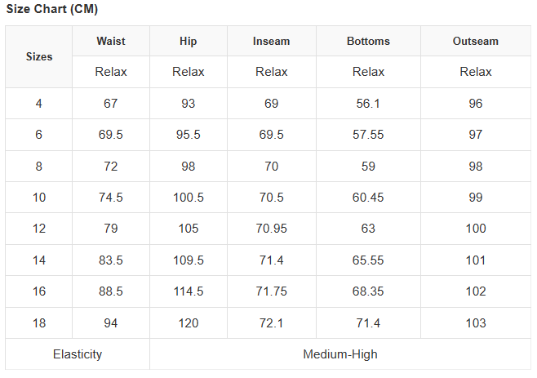Click the Waist column header
The width and height of the screenshot is (537, 378).
pyautogui.click(x=111, y=41)
